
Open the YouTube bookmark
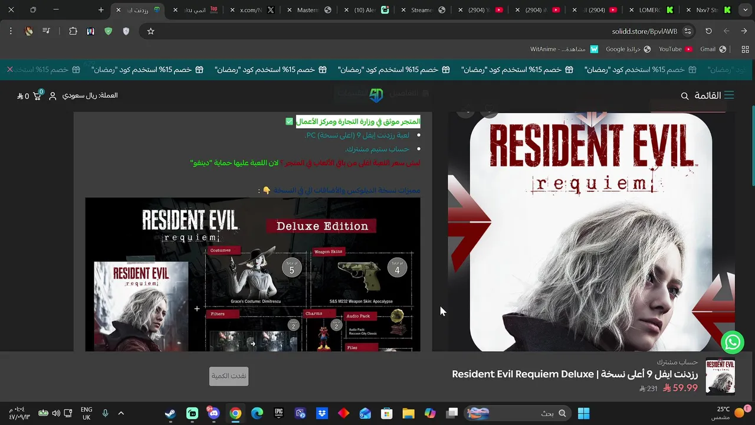click(x=675, y=50)
